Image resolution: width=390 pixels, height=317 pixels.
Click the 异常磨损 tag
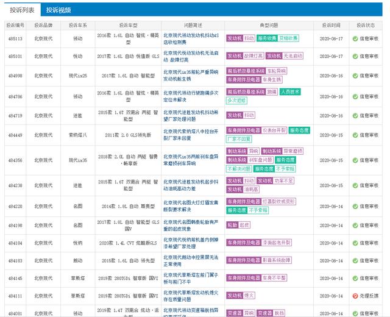(x=292, y=151)
